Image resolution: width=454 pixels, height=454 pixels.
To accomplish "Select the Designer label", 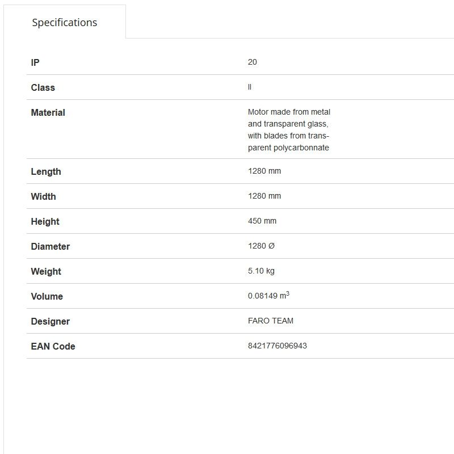I will coord(50,321).
